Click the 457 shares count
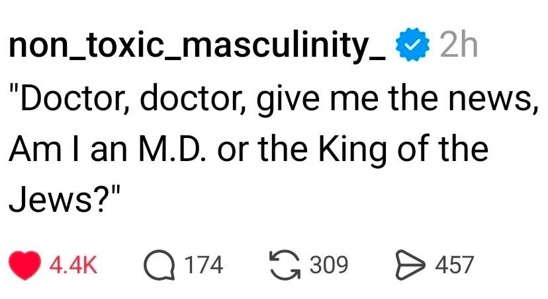 pyautogui.click(x=455, y=265)
